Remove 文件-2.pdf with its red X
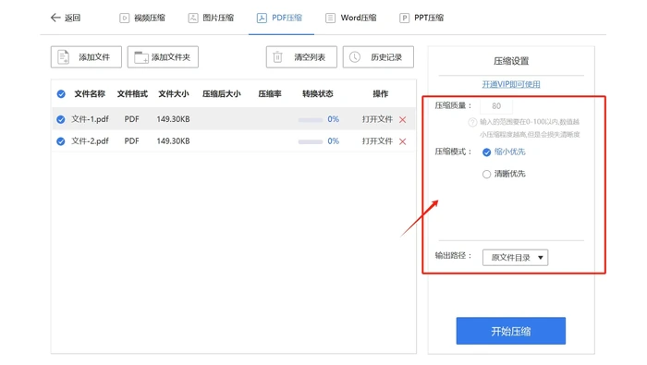Viewport: 647px width, 365px height. 403,141
